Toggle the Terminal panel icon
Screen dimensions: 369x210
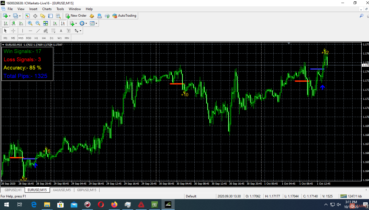click(50, 16)
